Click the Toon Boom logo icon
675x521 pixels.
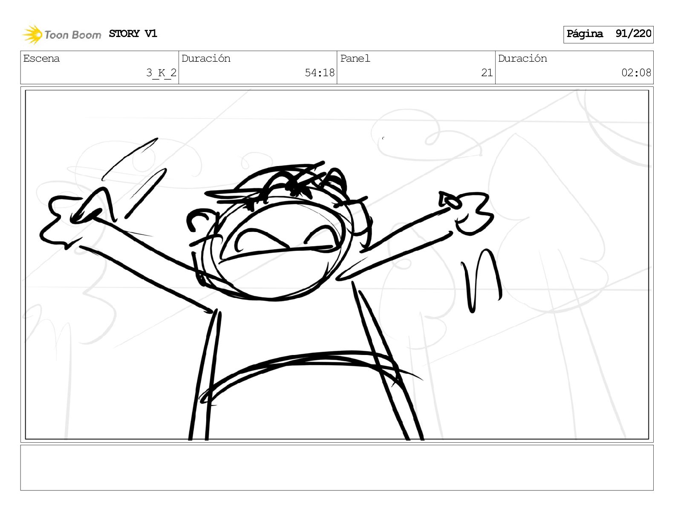point(32,34)
